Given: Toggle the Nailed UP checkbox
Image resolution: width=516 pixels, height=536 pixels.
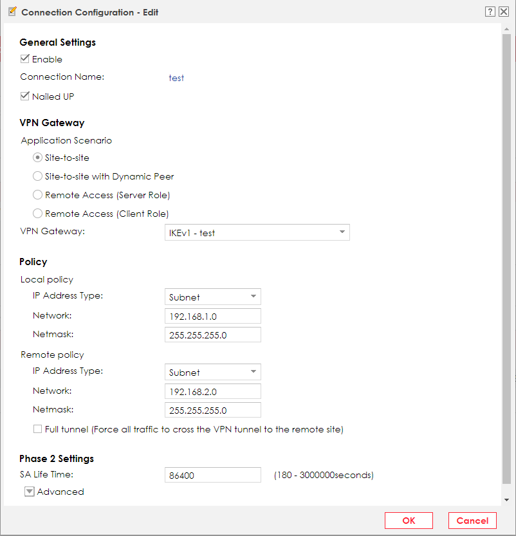Looking at the screenshot, I should pyautogui.click(x=24, y=96).
